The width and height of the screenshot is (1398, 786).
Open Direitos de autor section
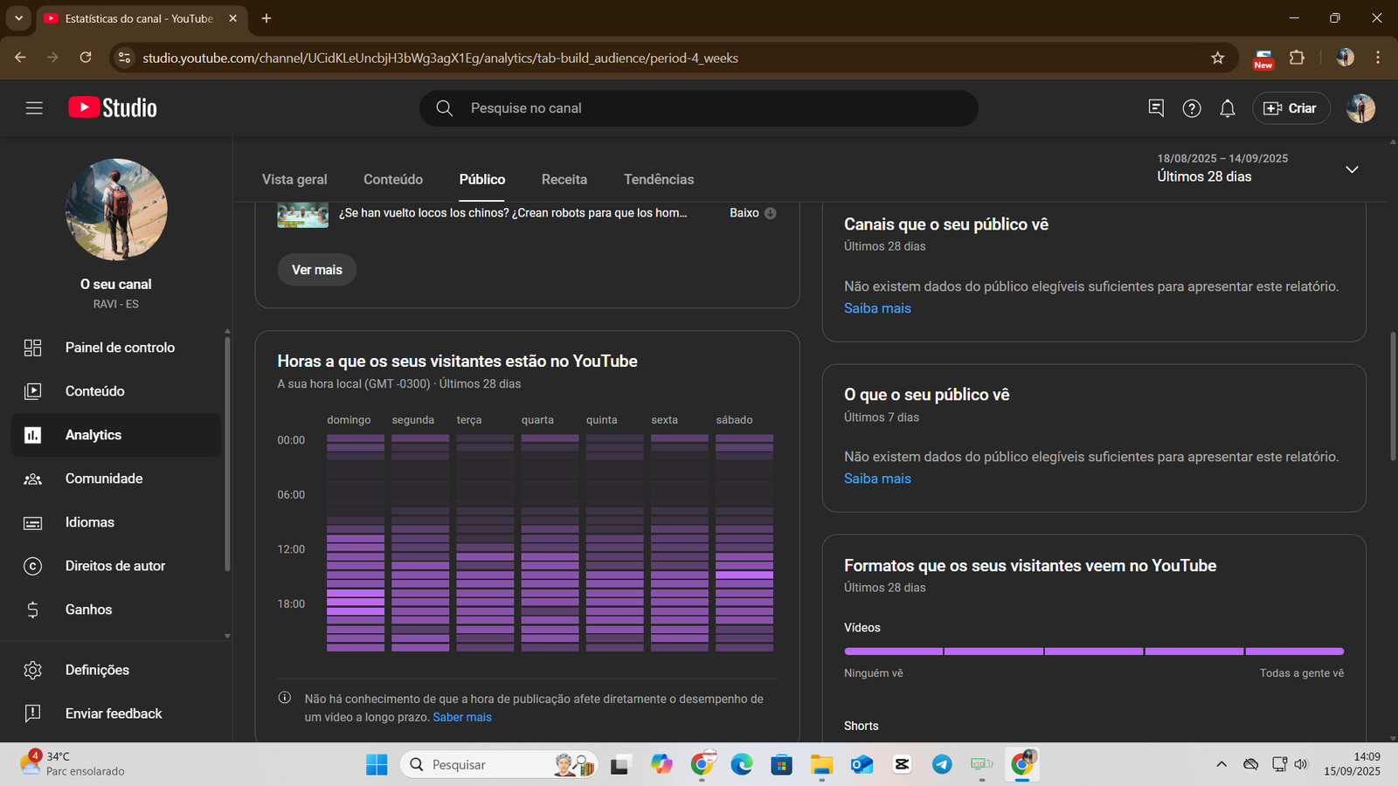tap(115, 566)
